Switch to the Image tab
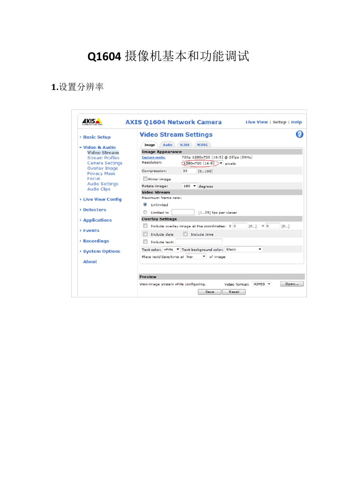337x478 pixels. pos(150,145)
